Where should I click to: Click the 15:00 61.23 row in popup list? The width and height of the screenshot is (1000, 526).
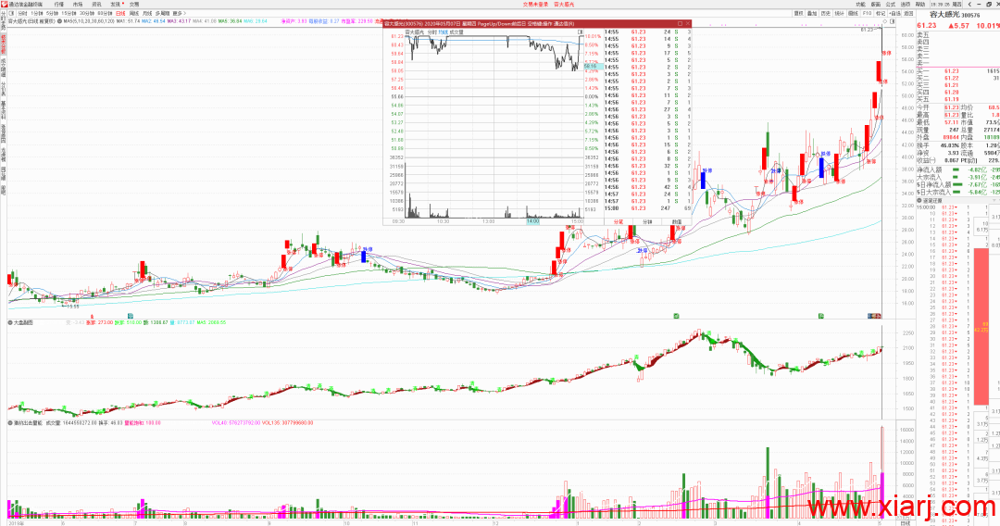tap(647, 208)
